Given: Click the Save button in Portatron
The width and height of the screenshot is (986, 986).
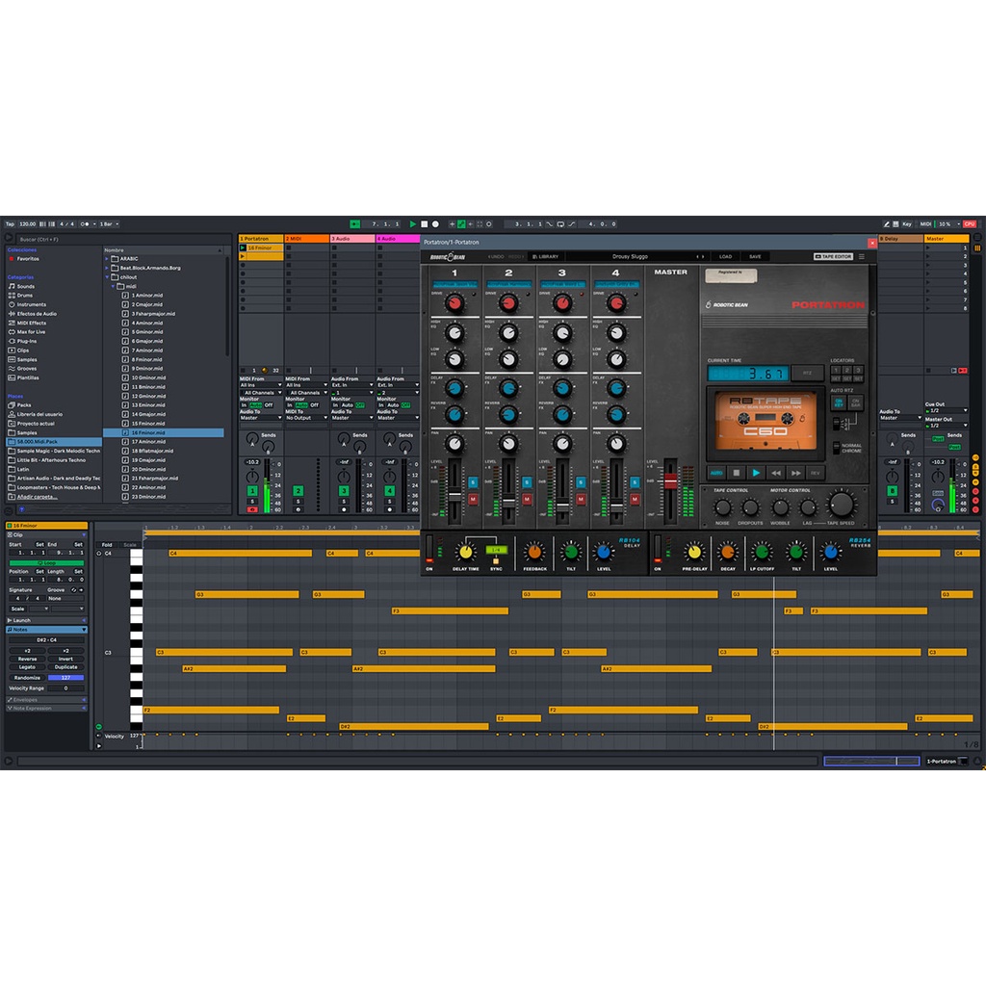Looking at the screenshot, I should (755, 256).
